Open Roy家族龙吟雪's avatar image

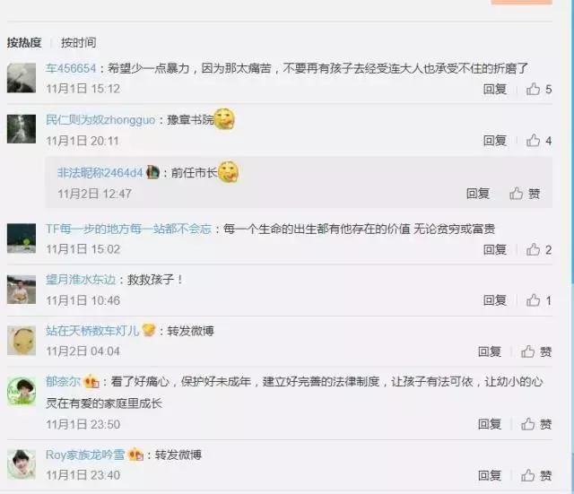(22, 464)
